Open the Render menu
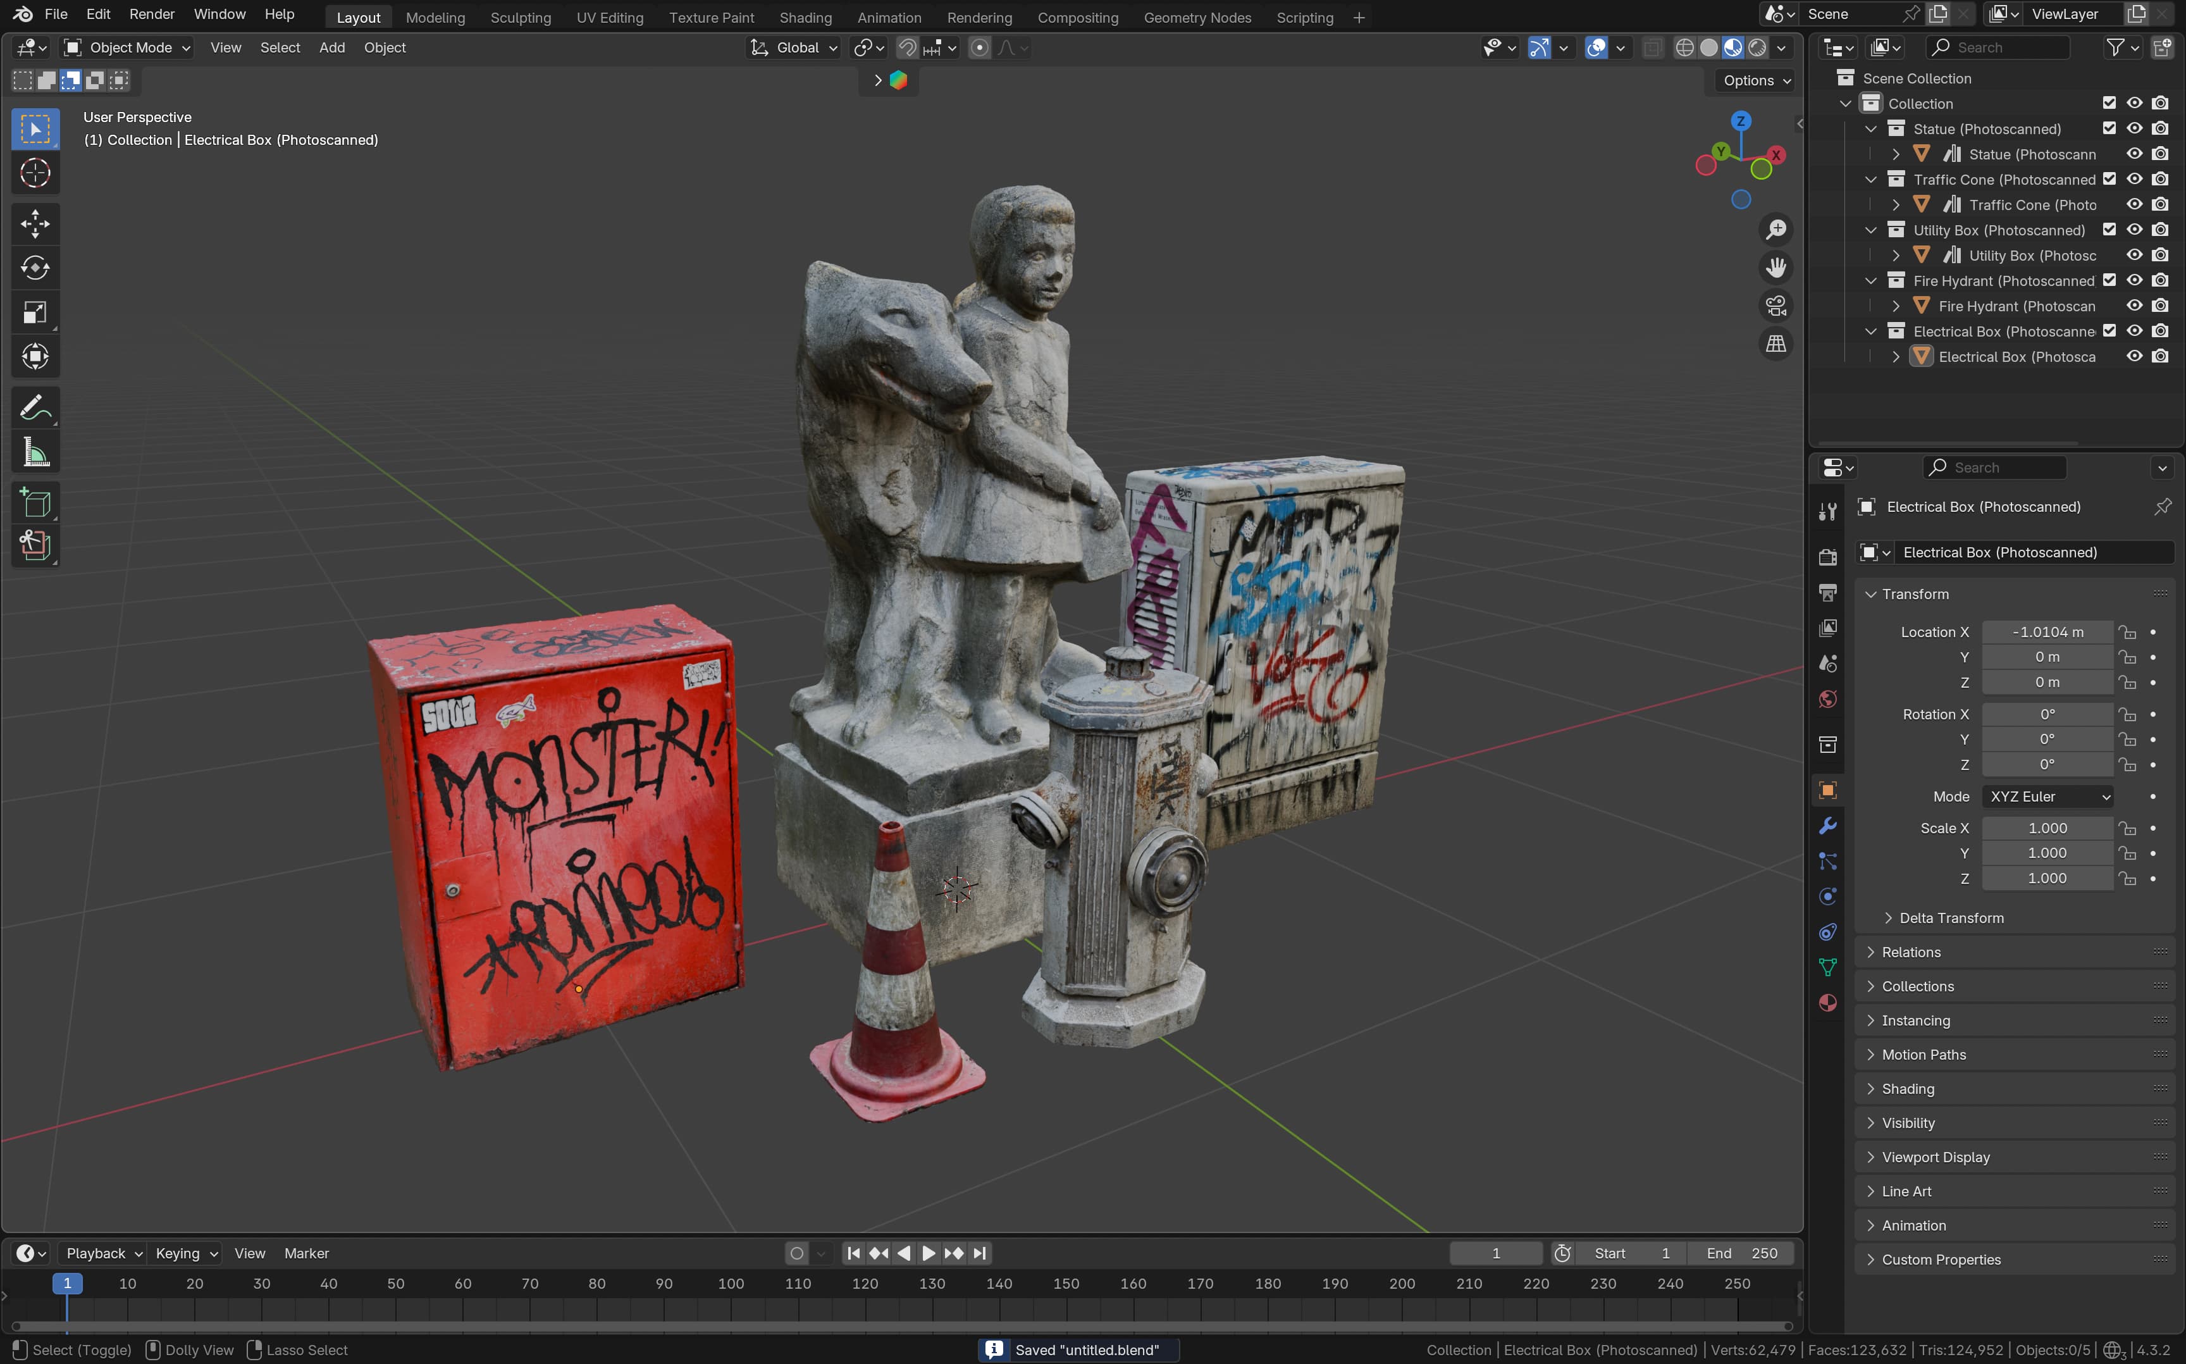This screenshot has width=2186, height=1364. coord(152,15)
